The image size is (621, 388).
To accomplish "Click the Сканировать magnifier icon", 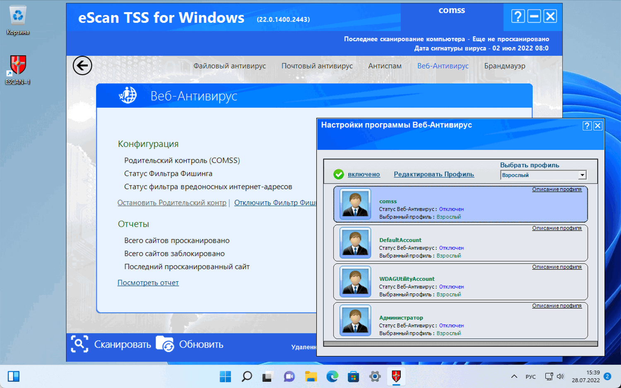I will 79,344.
